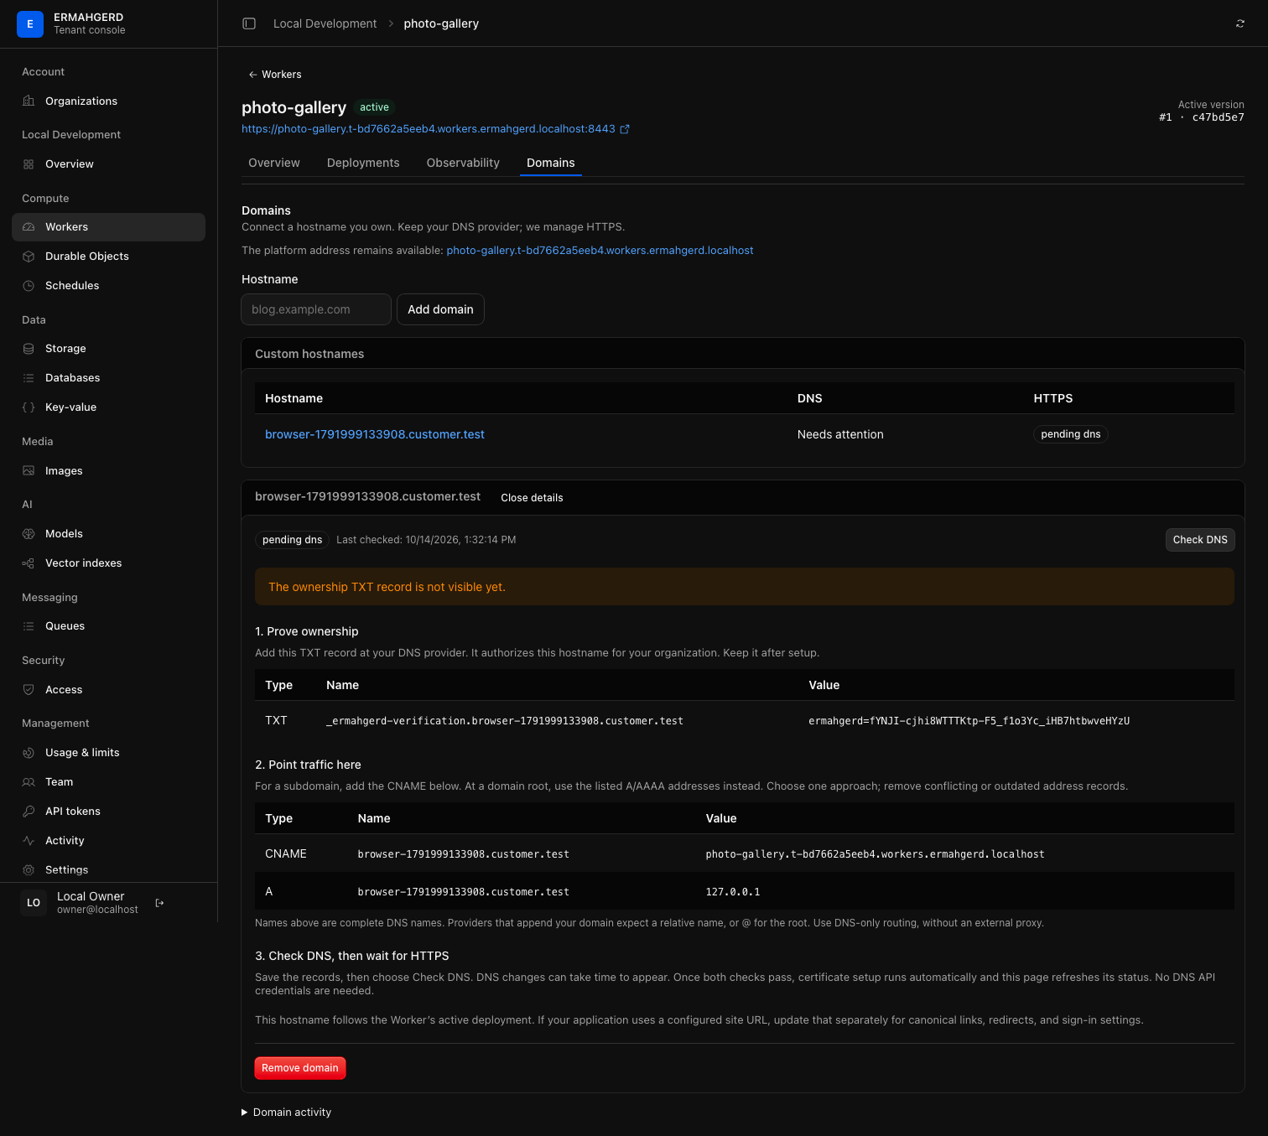Image resolution: width=1268 pixels, height=1136 pixels.
Task: Click the Add domain button
Action: click(440, 309)
